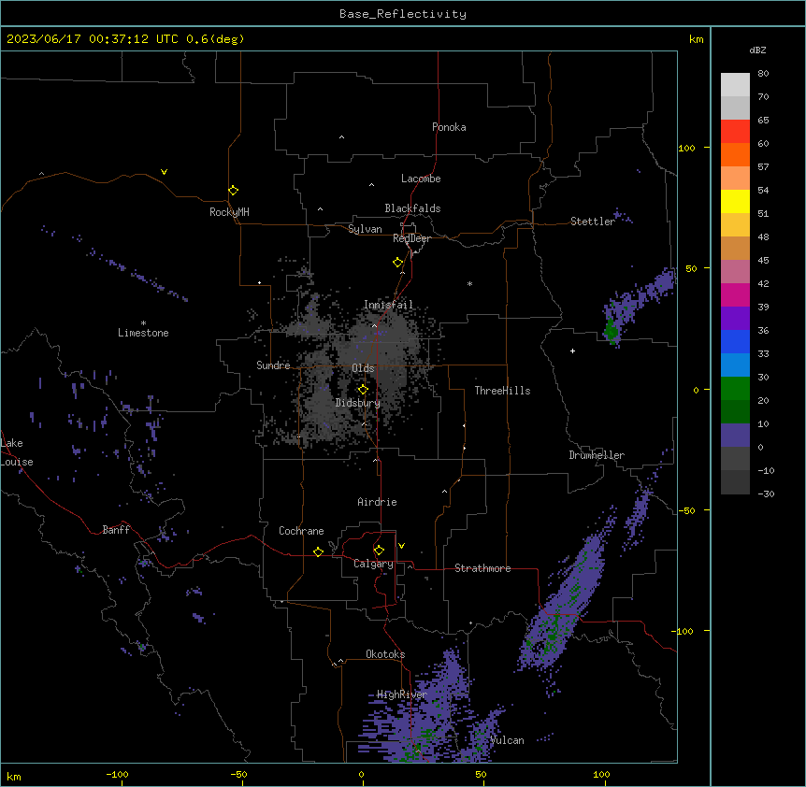
Task: Pick the green 20-30 dBZ legend swatch
Action: click(x=735, y=389)
